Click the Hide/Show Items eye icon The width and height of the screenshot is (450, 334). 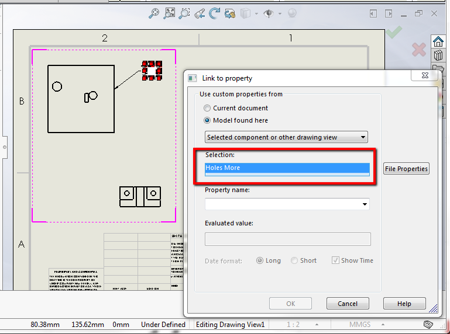[269, 13]
